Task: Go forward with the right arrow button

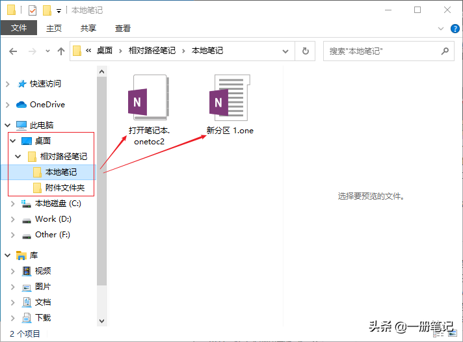Action: [32, 51]
